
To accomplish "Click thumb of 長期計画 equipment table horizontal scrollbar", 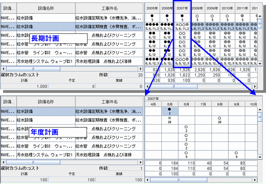I will 33,69.
